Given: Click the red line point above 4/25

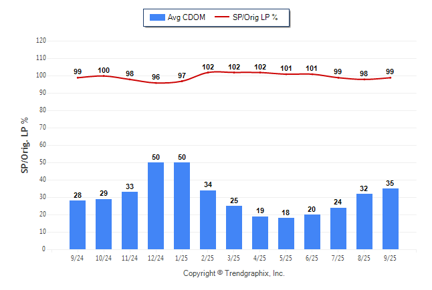Looking at the screenshot, I should coord(260,72).
